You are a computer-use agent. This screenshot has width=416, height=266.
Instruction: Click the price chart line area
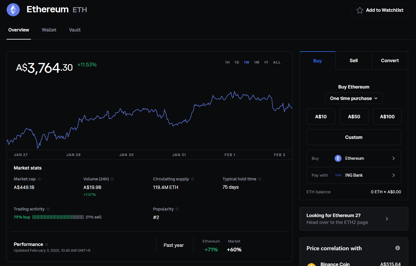(x=150, y=120)
